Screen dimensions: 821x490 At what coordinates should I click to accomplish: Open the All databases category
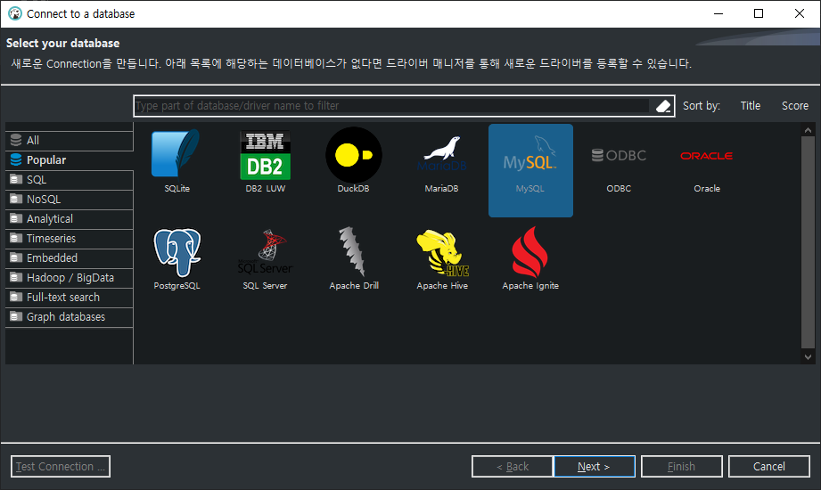point(70,140)
